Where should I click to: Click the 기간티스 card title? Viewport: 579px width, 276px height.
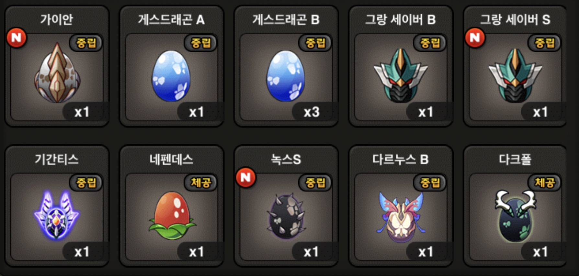(x=57, y=160)
